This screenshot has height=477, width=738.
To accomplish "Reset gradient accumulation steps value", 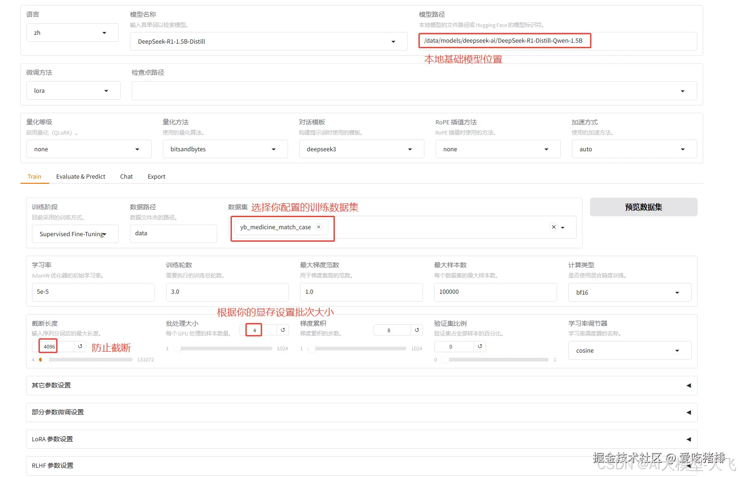I will [417, 330].
